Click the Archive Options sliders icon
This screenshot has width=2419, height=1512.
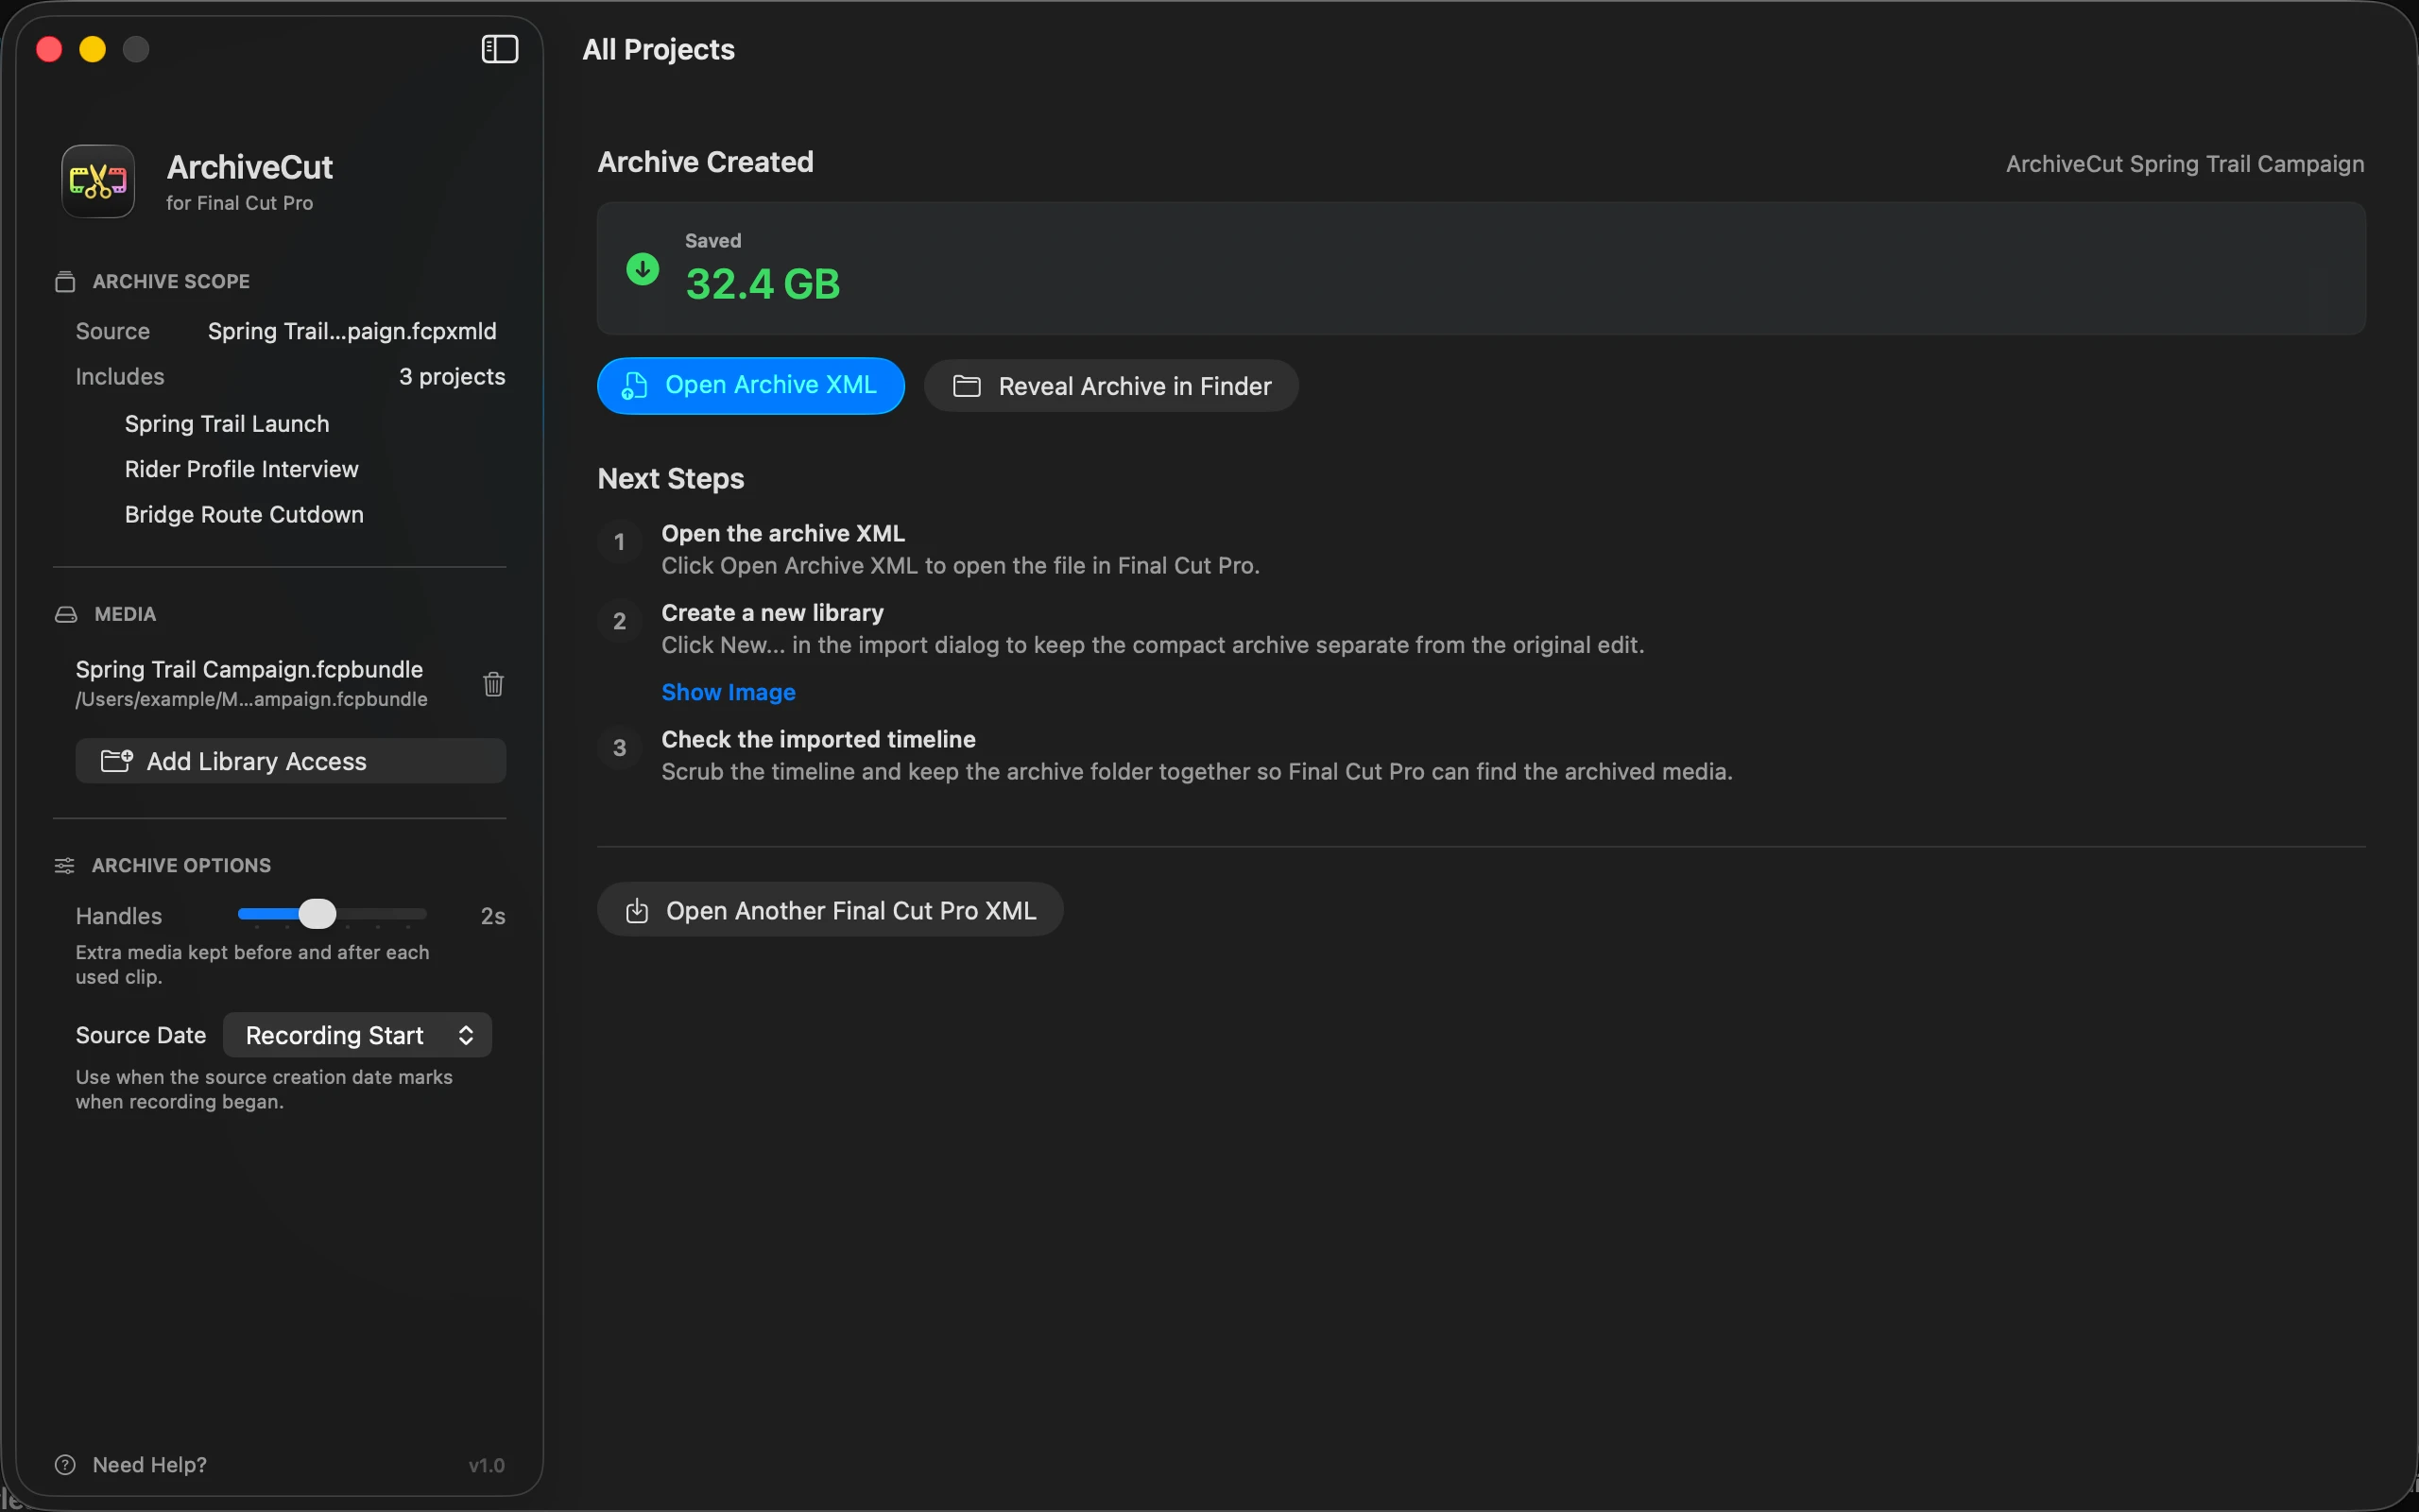coord(65,866)
